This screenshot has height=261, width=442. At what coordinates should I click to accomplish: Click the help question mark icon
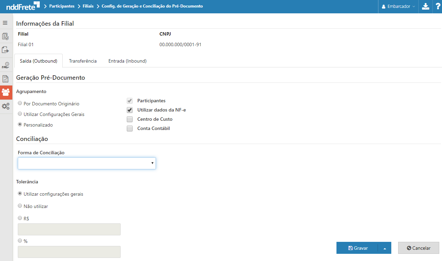point(438,6)
